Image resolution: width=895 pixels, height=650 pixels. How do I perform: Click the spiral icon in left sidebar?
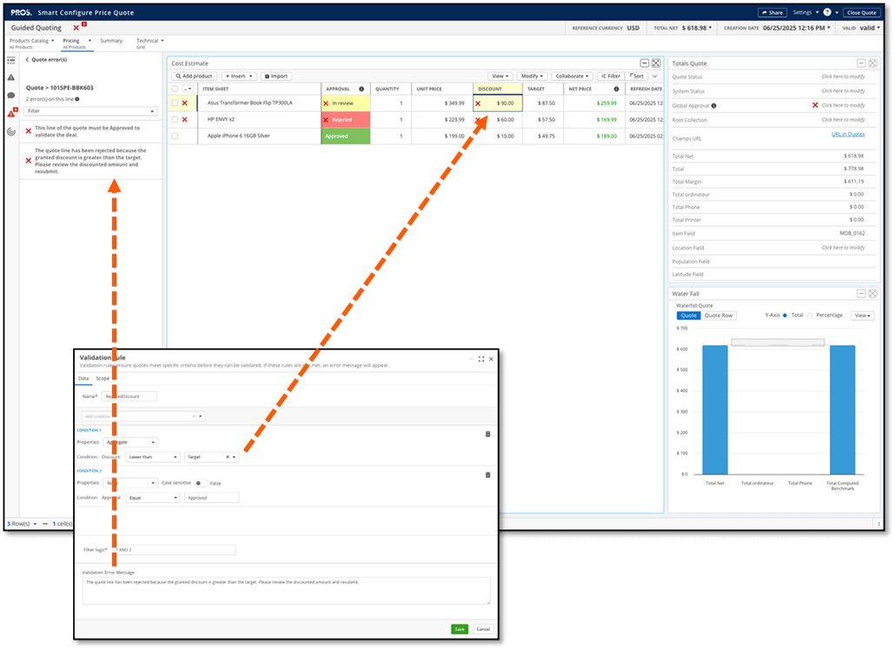click(10, 131)
